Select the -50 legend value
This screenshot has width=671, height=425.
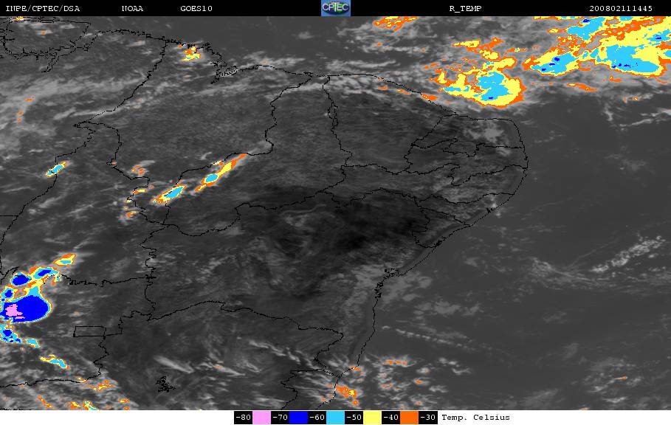pyautogui.click(x=354, y=418)
